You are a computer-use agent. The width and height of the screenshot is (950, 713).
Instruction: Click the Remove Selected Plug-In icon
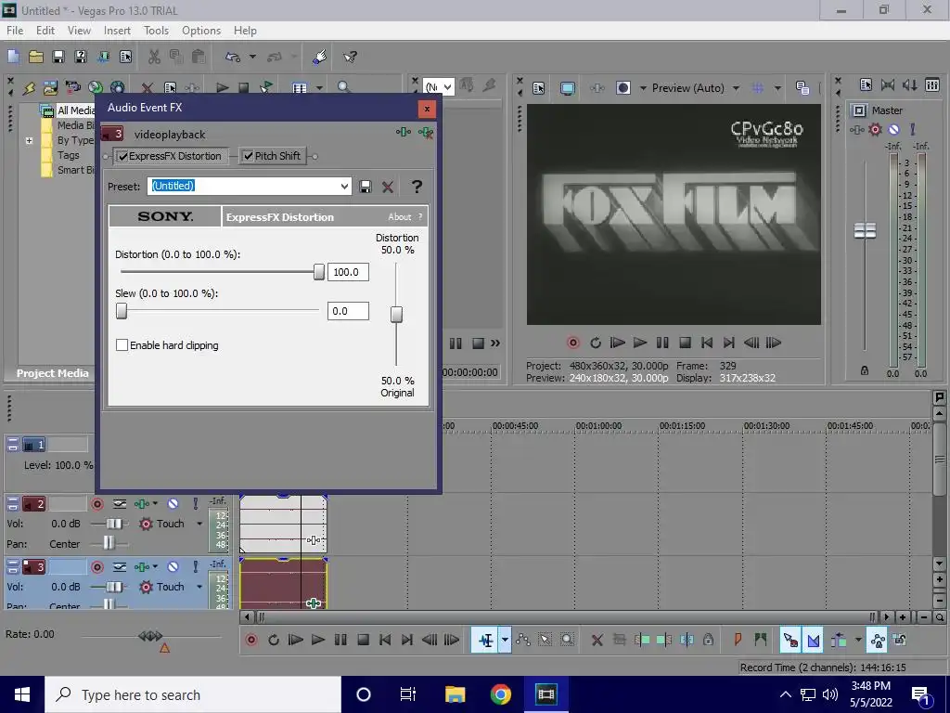click(x=425, y=132)
